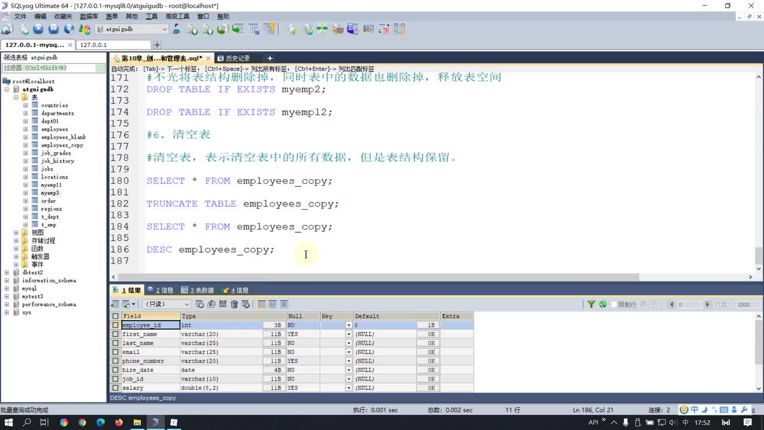The width and height of the screenshot is (764, 430).
Task: Click the green filter funnel icon
Action: pos(591,305)
